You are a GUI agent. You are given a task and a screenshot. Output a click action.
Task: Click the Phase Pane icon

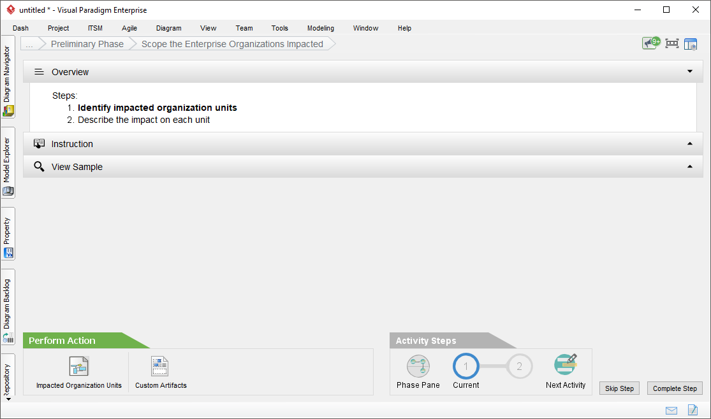click(418, 366)
